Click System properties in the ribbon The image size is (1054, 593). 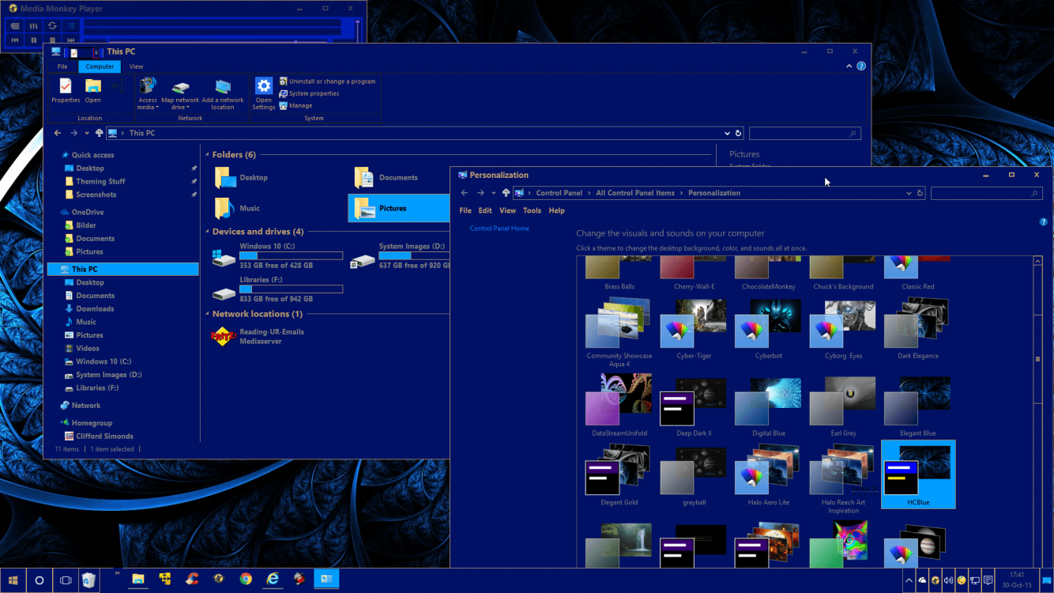[309, 93]
